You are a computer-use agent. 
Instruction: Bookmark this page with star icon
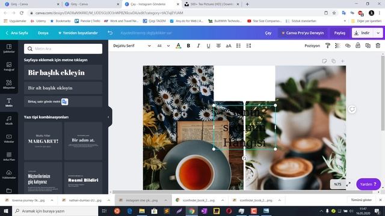coord(334,13)
